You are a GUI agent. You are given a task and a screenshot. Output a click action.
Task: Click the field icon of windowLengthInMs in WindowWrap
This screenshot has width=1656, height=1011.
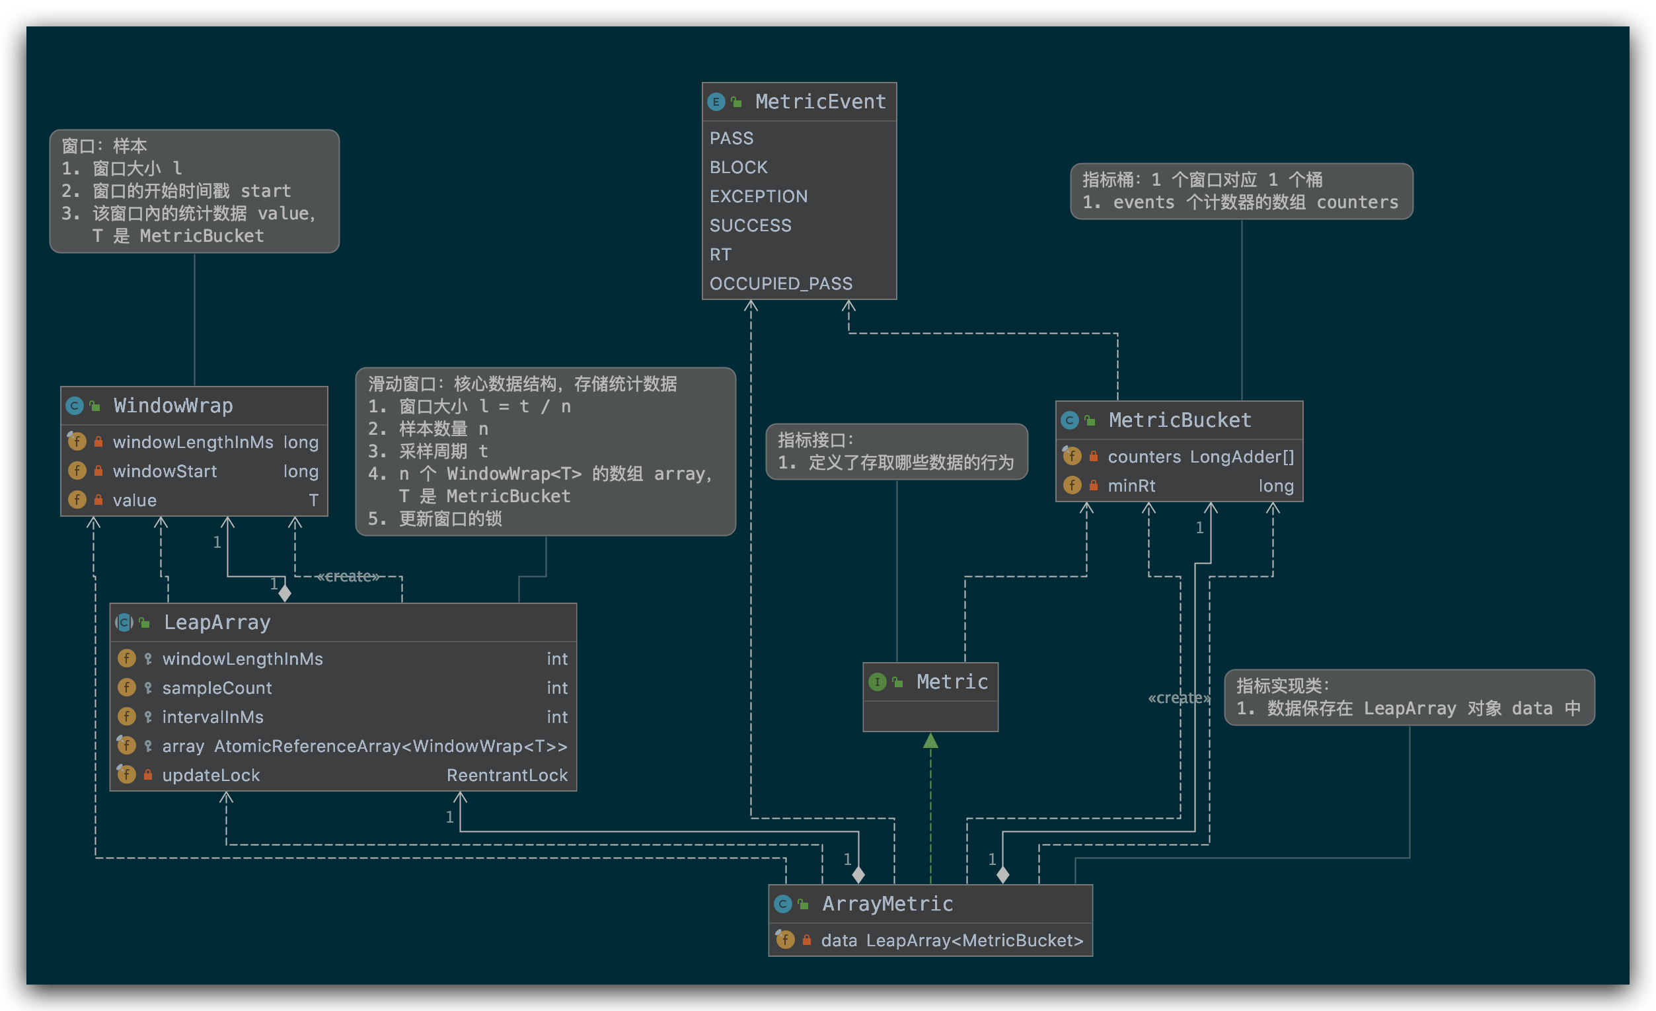(77, 441)
